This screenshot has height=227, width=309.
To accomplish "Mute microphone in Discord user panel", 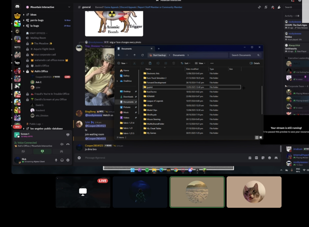I will tap(56, 160).
